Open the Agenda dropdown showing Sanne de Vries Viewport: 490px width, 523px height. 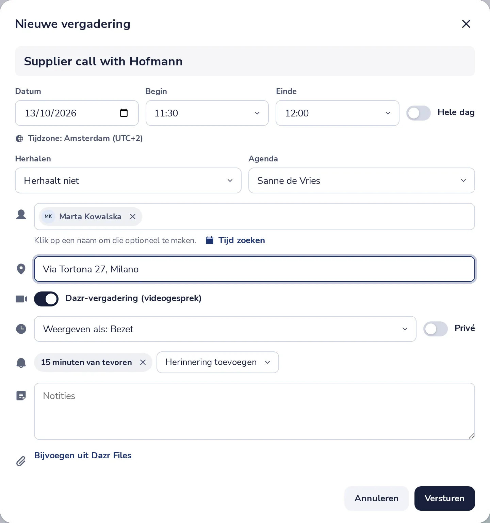click(362, 180)
